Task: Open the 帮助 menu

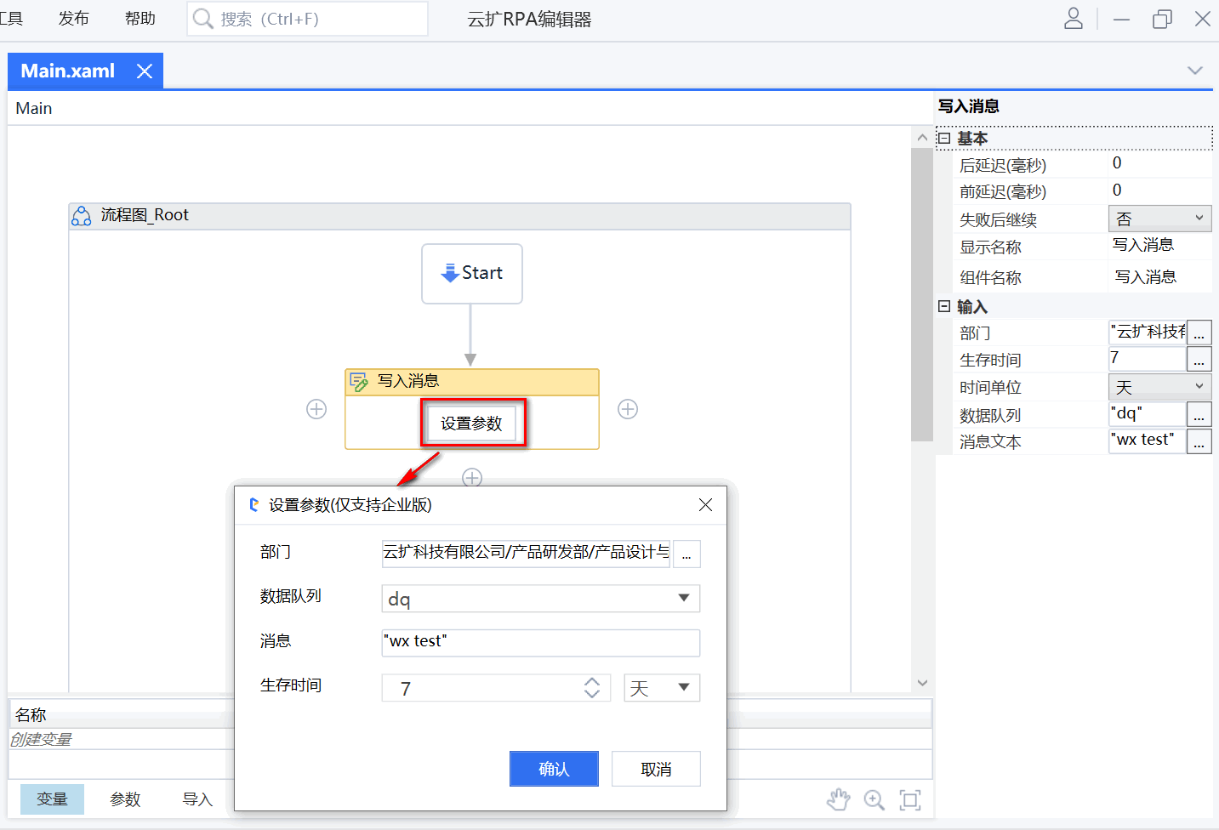Action: pyautogui.click(x=140, y=19)
